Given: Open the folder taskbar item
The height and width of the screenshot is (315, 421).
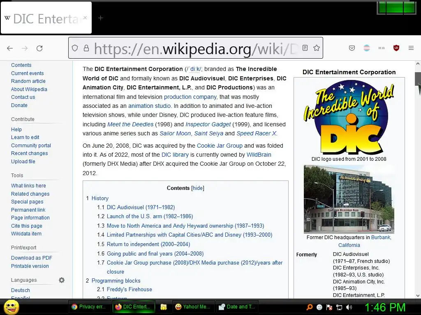Looking at the screenshot, I should click(164, 307).
